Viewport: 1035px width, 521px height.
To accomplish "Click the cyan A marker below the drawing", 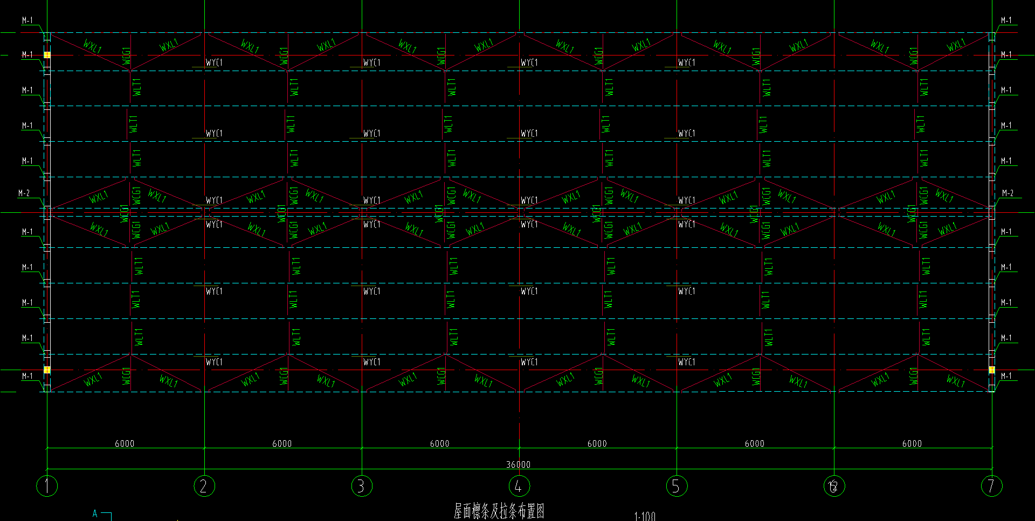I will tap(95, 513).
